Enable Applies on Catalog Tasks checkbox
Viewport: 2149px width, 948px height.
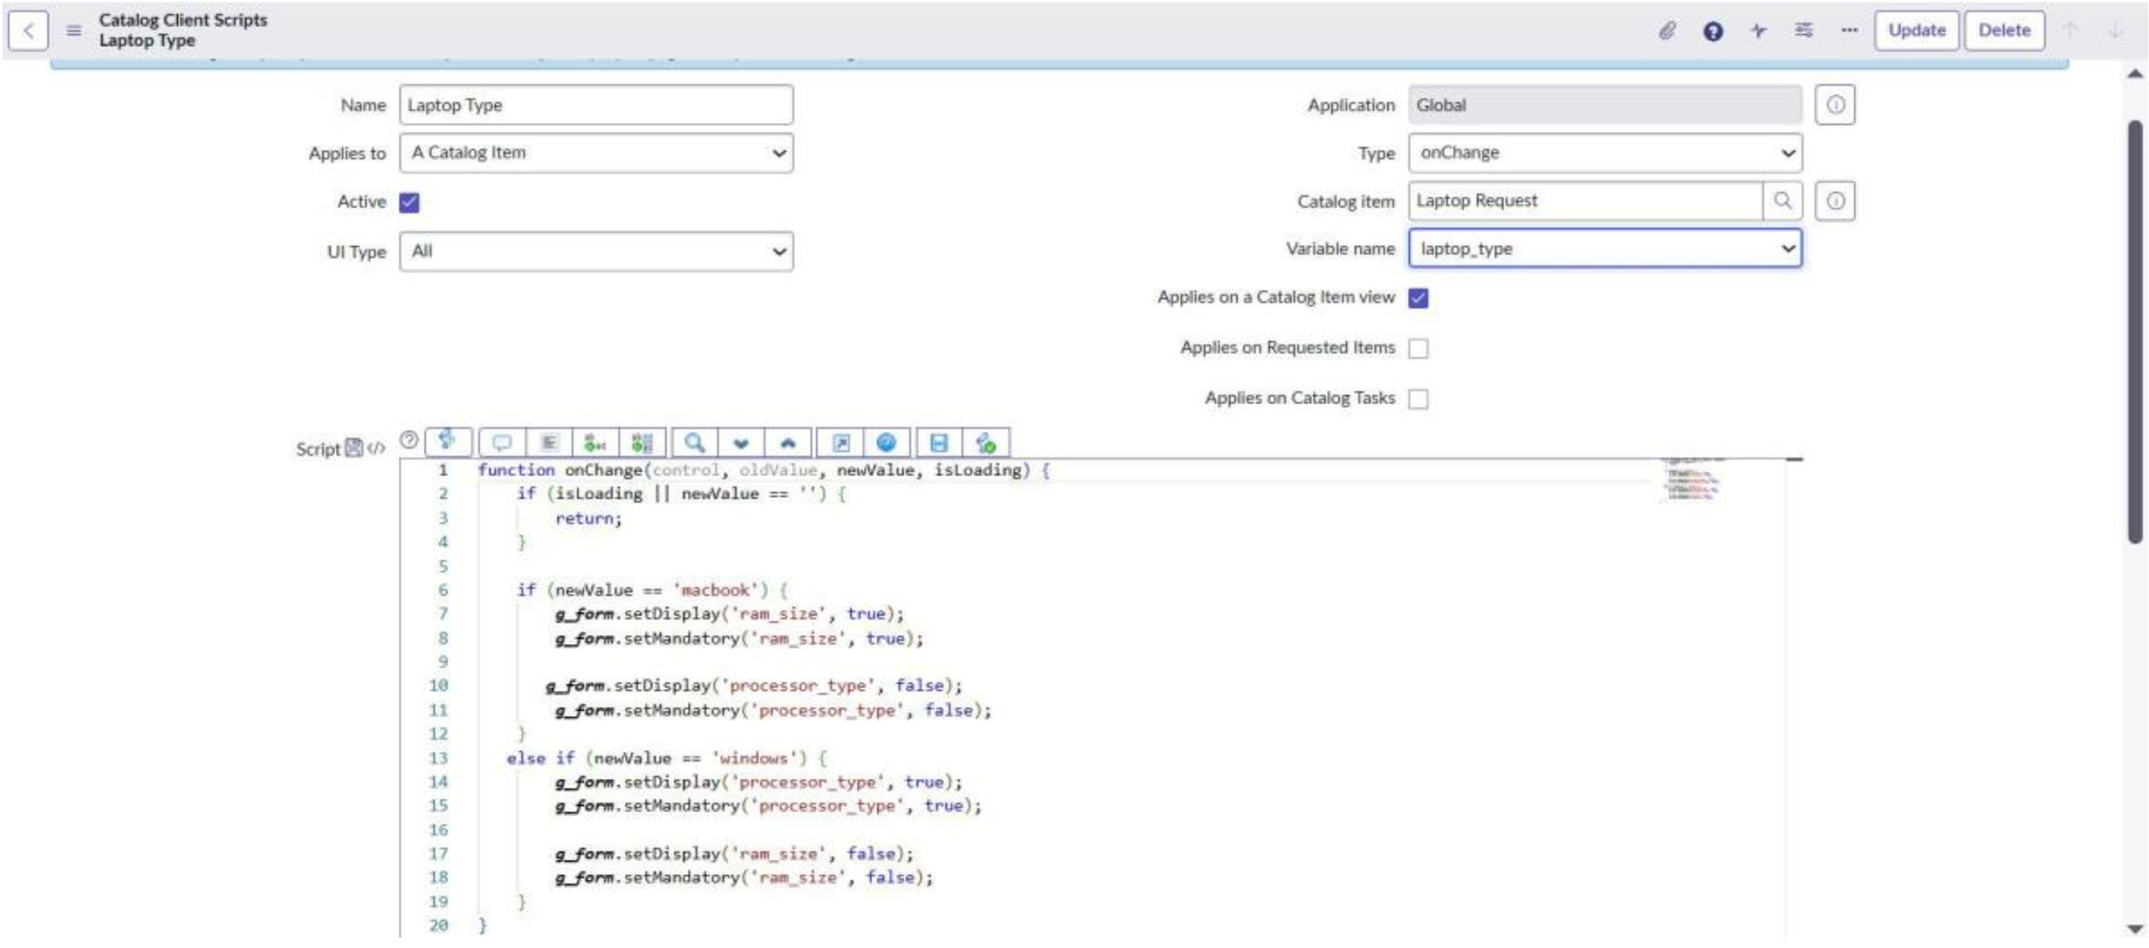pos(1418,399)
